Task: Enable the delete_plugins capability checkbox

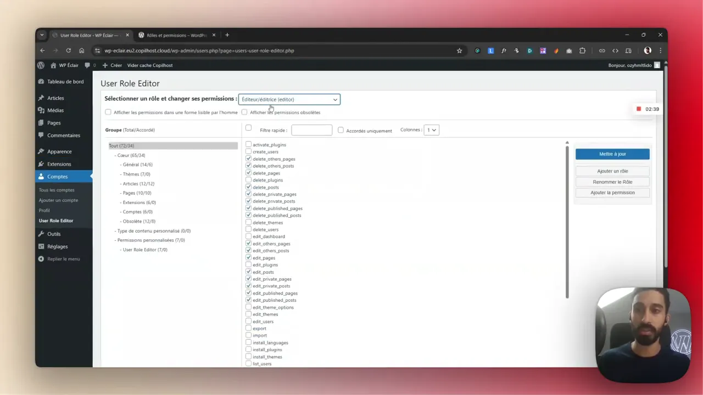Action: [x=249, y=180]
